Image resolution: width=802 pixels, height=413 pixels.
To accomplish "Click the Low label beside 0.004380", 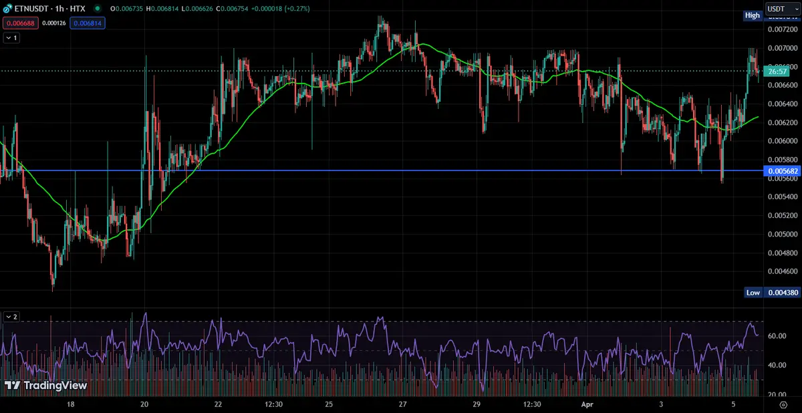I will (x=753, y=293).
